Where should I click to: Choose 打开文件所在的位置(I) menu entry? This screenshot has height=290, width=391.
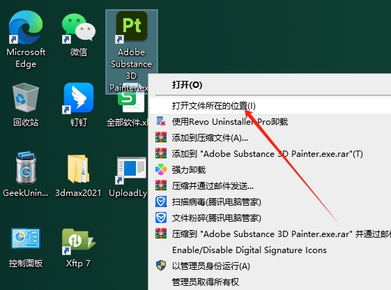(x=270, y=106)
